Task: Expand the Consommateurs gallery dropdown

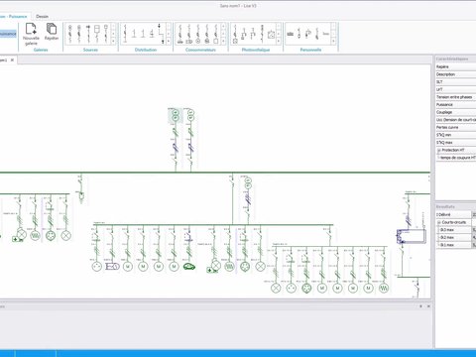Action: (223, 41)
